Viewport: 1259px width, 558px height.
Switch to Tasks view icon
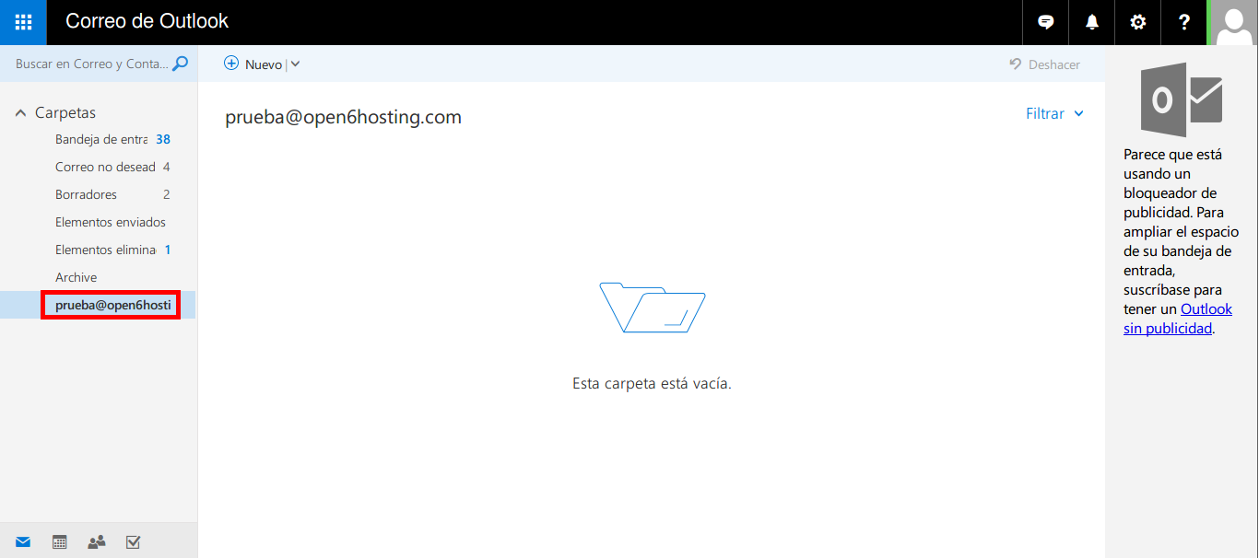pos(133,542)
